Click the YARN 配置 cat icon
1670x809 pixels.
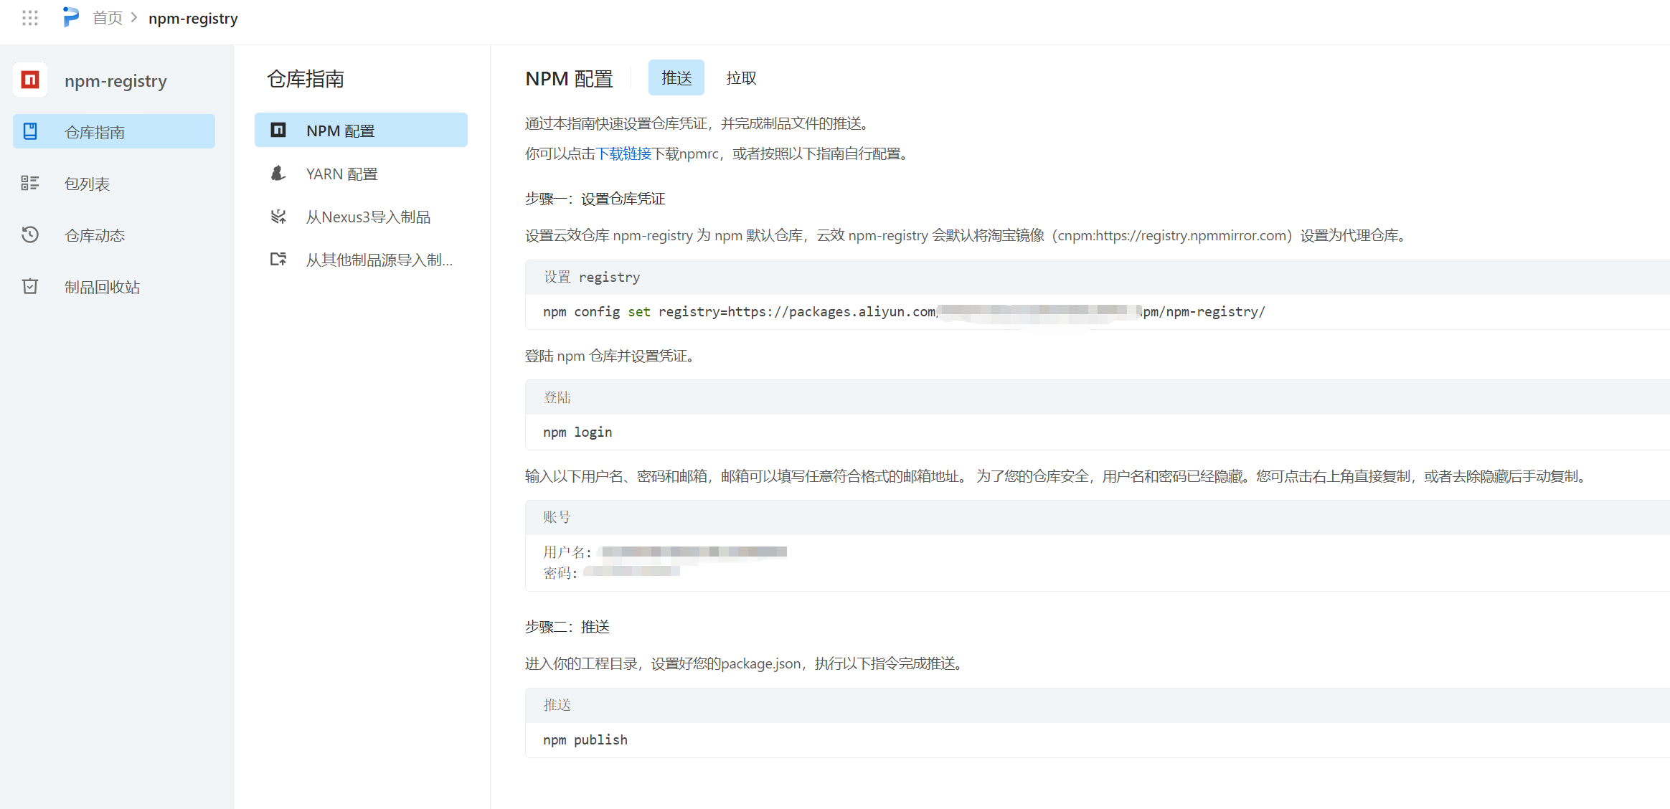(x=278, y=173)
